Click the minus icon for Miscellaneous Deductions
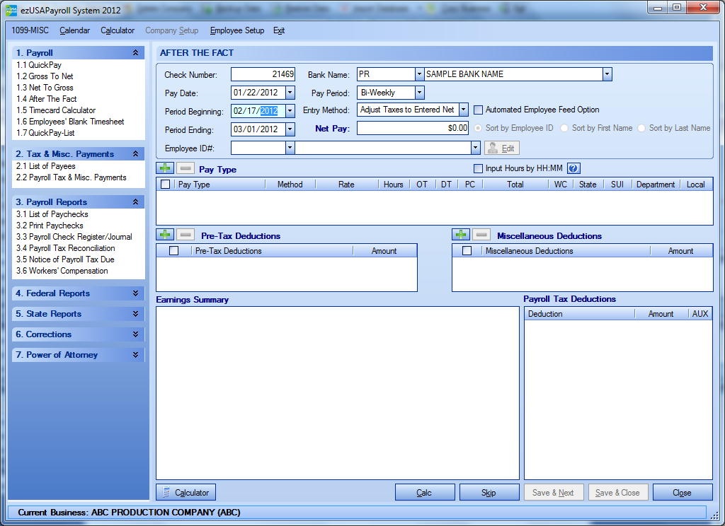This screenshot has height=526, width=725. pos(481,235)
